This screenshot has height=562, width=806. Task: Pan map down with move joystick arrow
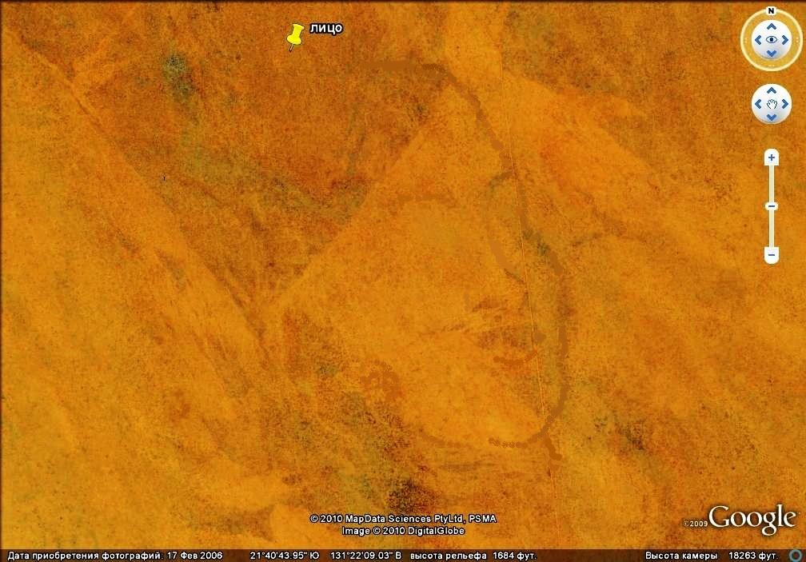[772, 117]
